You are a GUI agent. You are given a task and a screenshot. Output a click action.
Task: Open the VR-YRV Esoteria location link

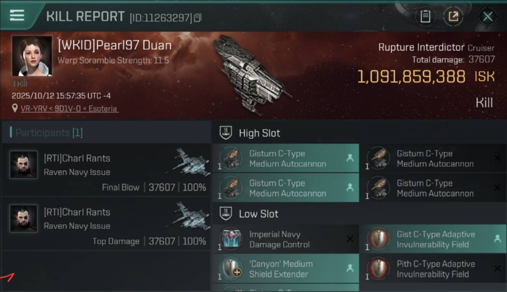(x=69, y=109)
